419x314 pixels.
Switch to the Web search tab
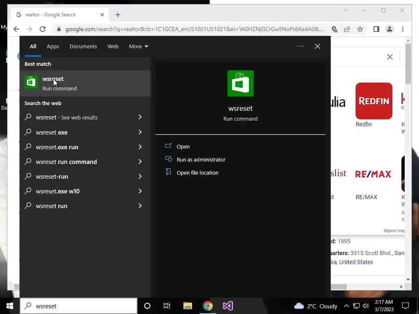(x=113, y=47)
